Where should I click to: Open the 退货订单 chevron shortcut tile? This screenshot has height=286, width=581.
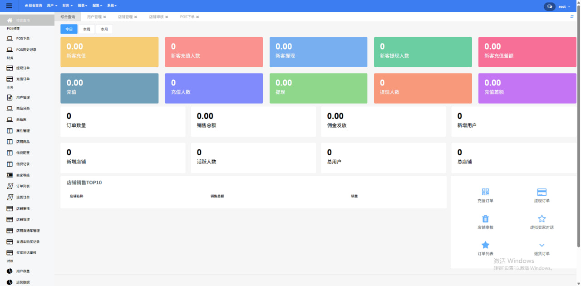coord(542,248)
